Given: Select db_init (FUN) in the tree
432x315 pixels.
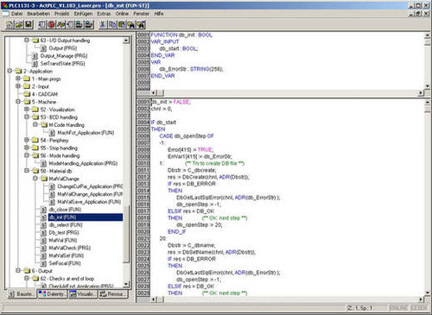Looking at the screenshot, I should pyautogui.click(x=86, y=217).
